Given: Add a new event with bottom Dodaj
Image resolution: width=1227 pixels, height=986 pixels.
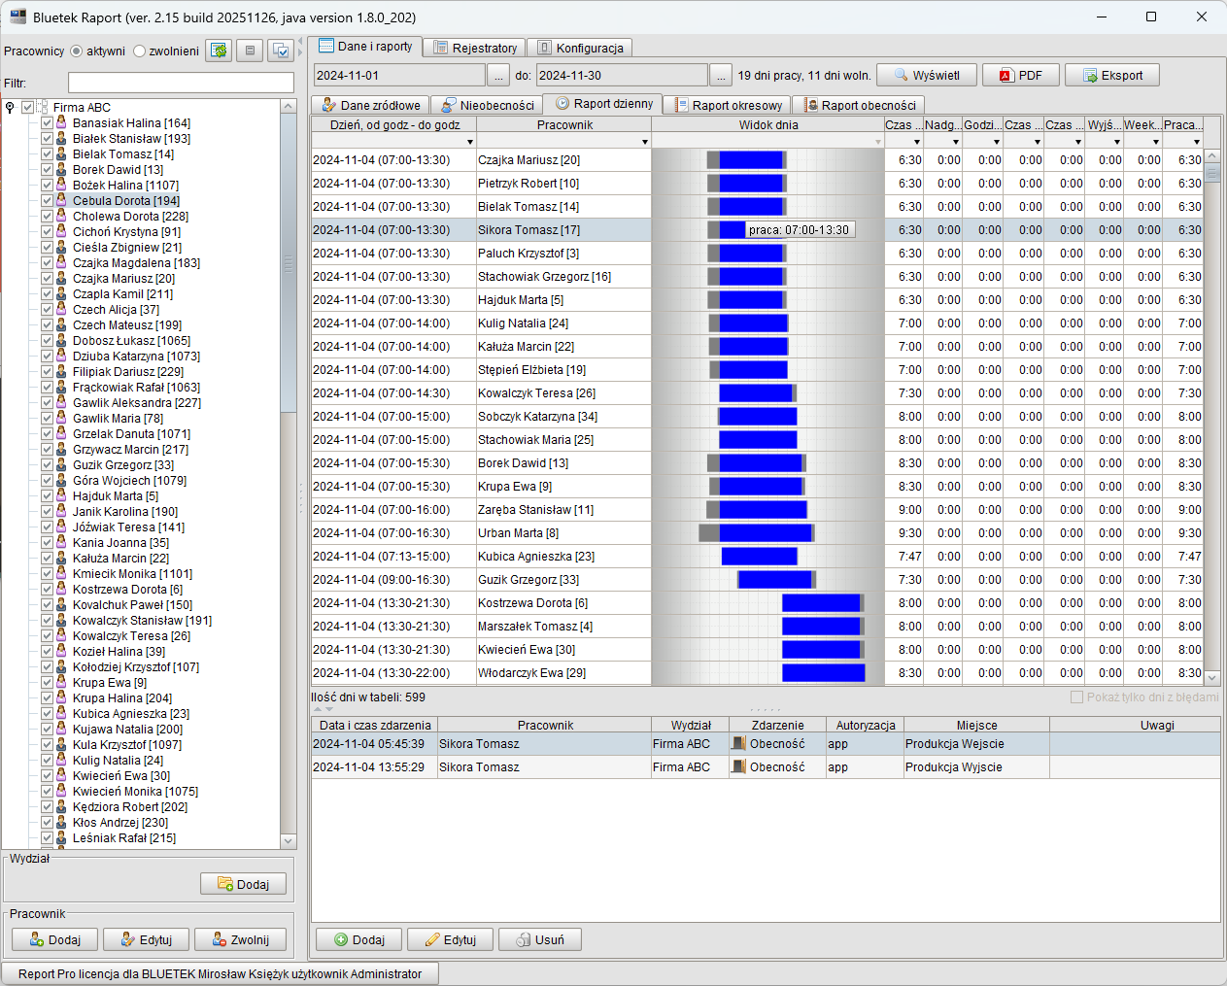Looking at the screenshot, I should [x=358, y=940].
